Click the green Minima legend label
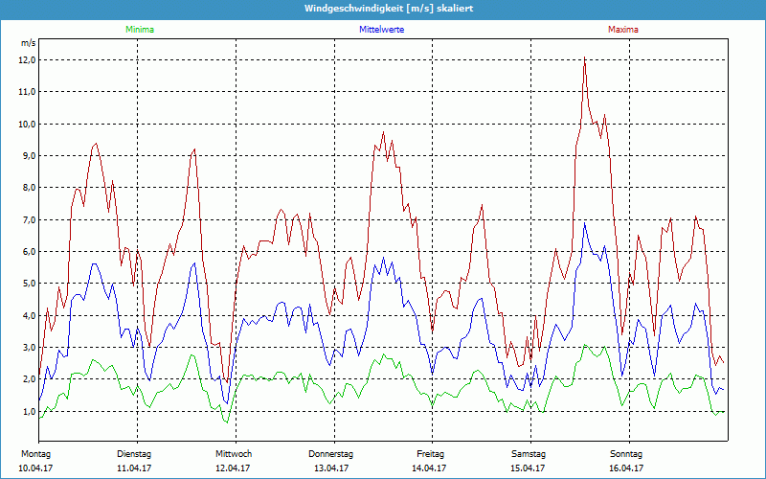 click(x=140, y=30)
